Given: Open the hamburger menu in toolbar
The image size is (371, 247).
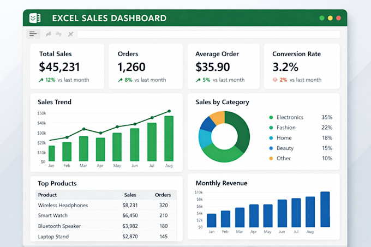Looking at the screenshot, I should 33,34.
